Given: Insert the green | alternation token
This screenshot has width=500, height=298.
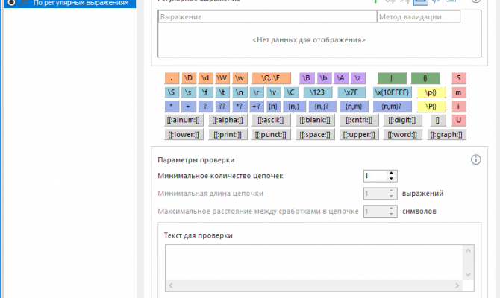Looking at the screenshot, I should [x=392, y=78].
